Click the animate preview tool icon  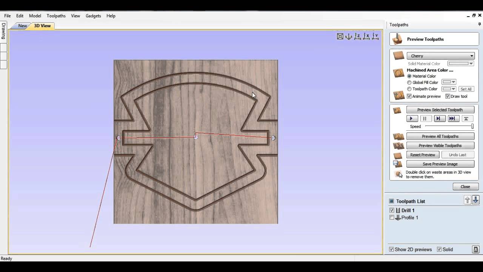point(398,96)
